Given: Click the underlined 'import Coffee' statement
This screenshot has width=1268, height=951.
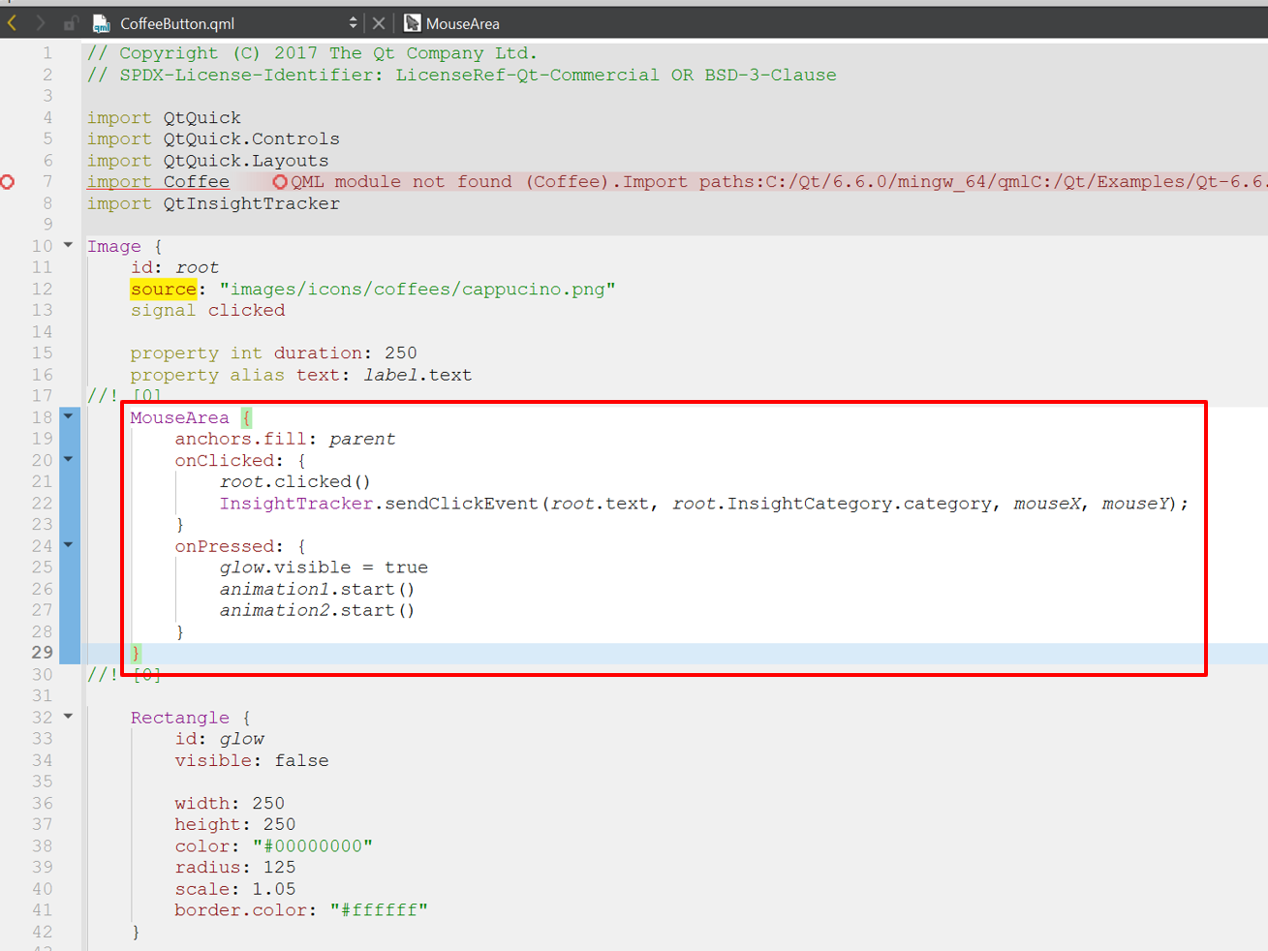Looking at the screenshot, I should (158, 182).
